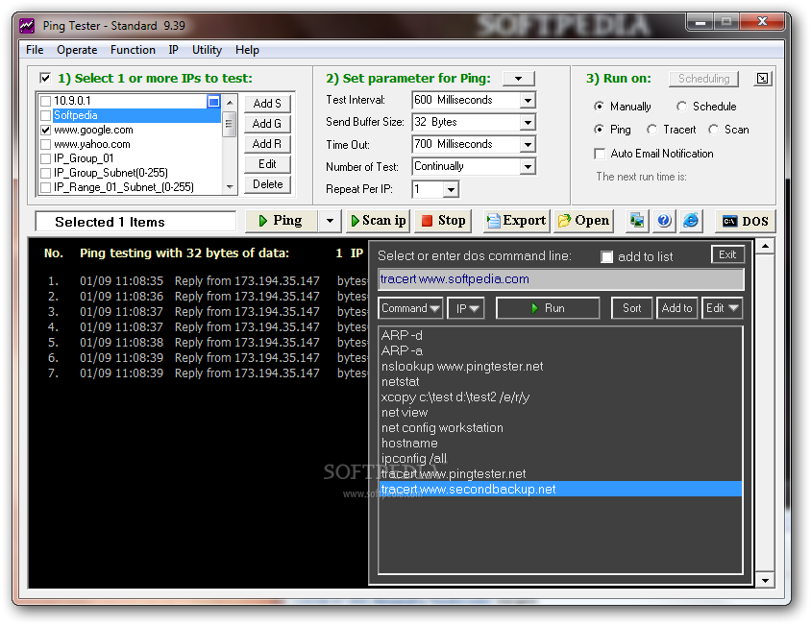Toggle the select-all checkbox beside step 1 heading
The image size is (811, 625).
coord(45,78)
